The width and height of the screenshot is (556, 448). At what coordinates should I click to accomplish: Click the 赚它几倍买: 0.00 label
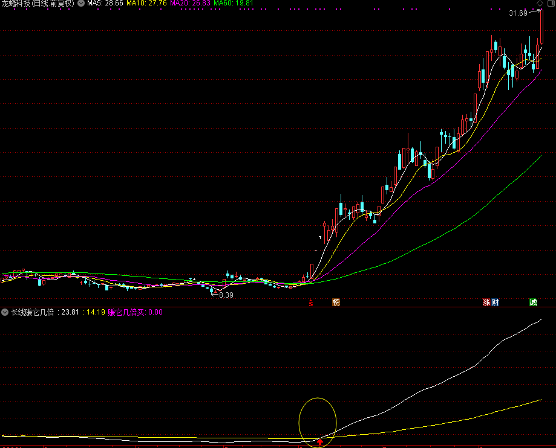pyautogui.click(x=135, y=312)
